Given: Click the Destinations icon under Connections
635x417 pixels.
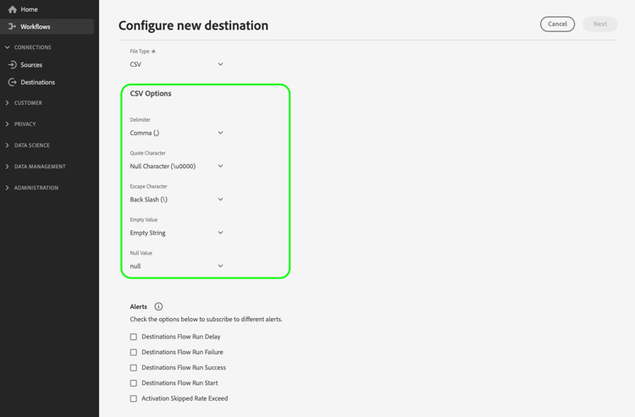Looking at the screenshot, I should [13, 83].
